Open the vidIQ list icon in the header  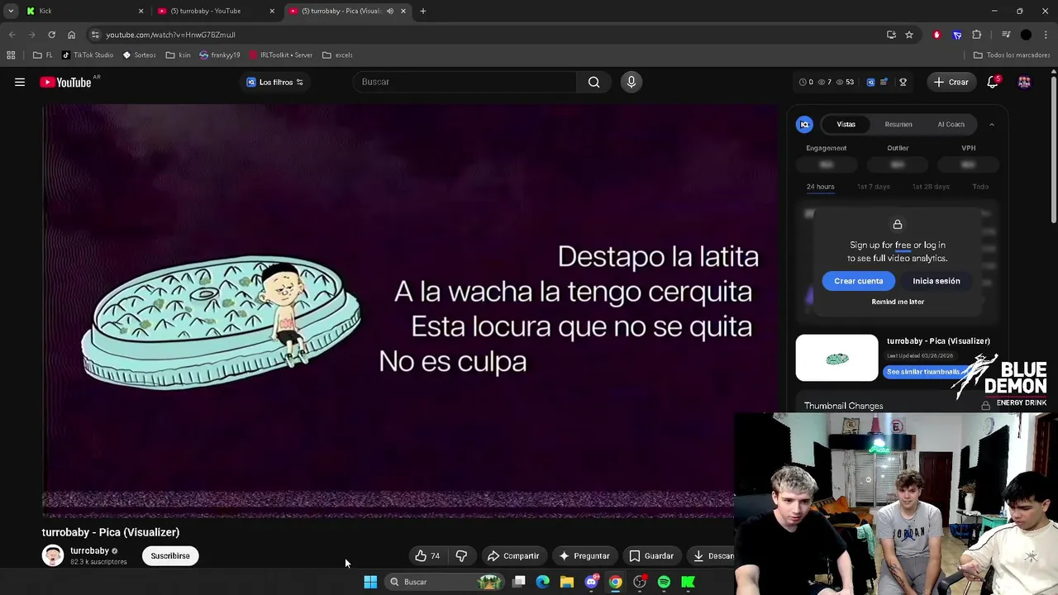pyautogui.click(x=884, y=82)
